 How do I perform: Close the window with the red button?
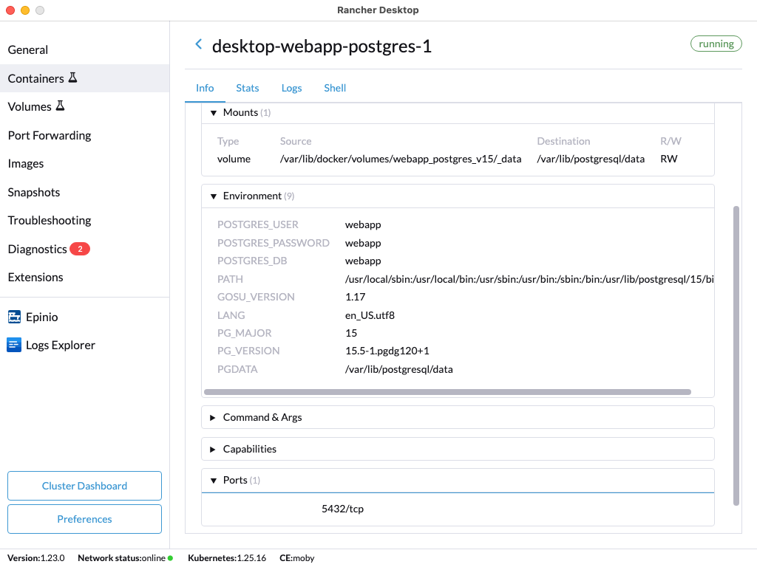tap(10, 10)
